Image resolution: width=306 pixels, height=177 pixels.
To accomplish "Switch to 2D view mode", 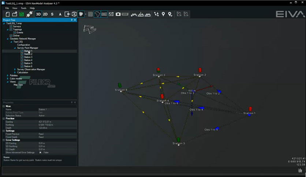I will pyautogui.click(x=45, y=14).
